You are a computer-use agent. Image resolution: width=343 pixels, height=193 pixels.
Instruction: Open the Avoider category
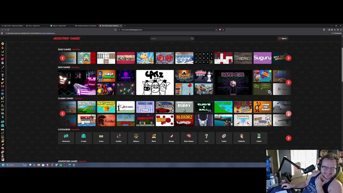119,138
